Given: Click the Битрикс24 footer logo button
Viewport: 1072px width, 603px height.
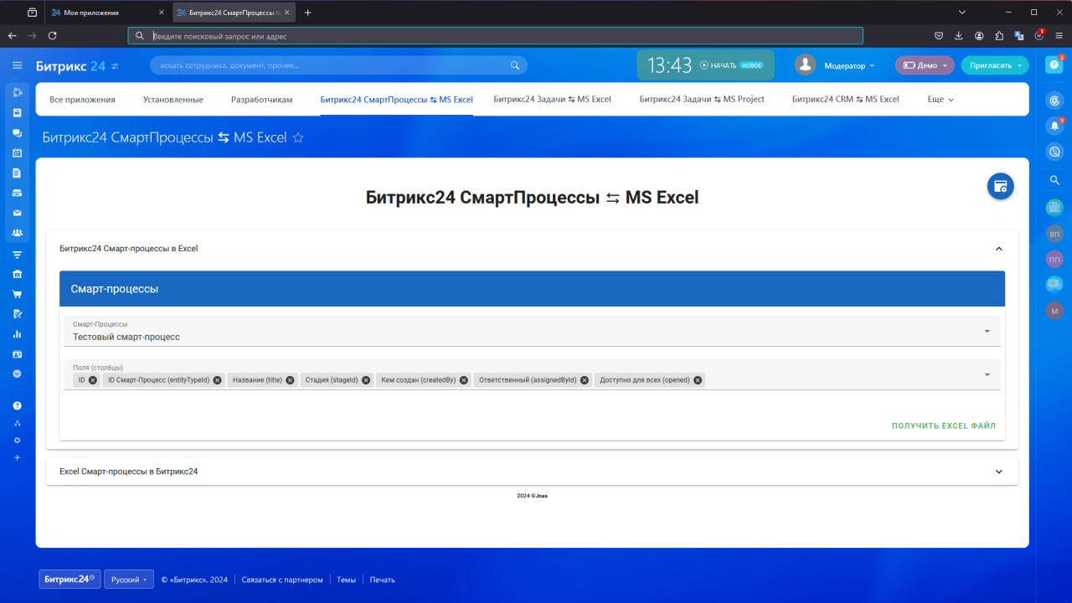Looking at the screenshot, I should [x=70, y=580].
